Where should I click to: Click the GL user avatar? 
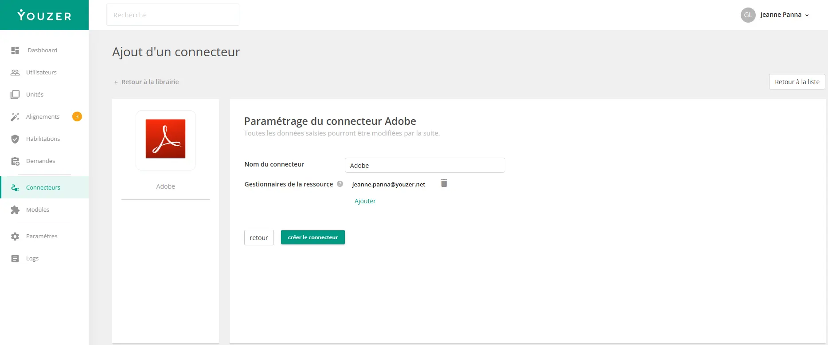tap(748, 15)
